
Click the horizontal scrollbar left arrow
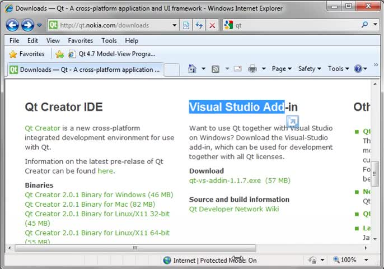coord(10,248)
